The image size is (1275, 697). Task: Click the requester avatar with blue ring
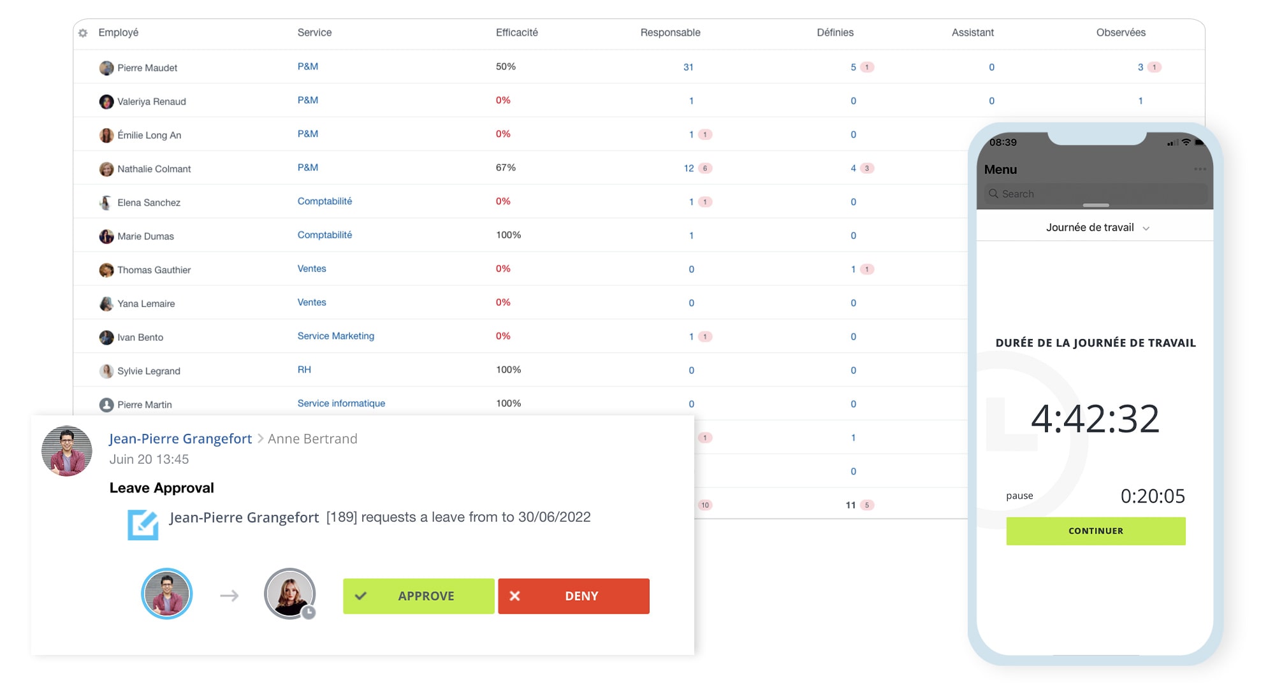(167, 594)
